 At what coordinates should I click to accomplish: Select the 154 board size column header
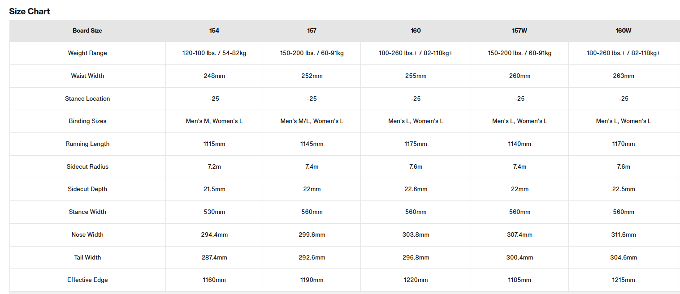(x=214, y=30)
